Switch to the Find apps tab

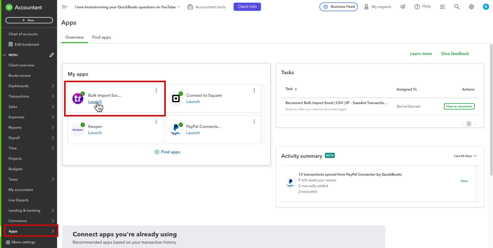[101, 37]
